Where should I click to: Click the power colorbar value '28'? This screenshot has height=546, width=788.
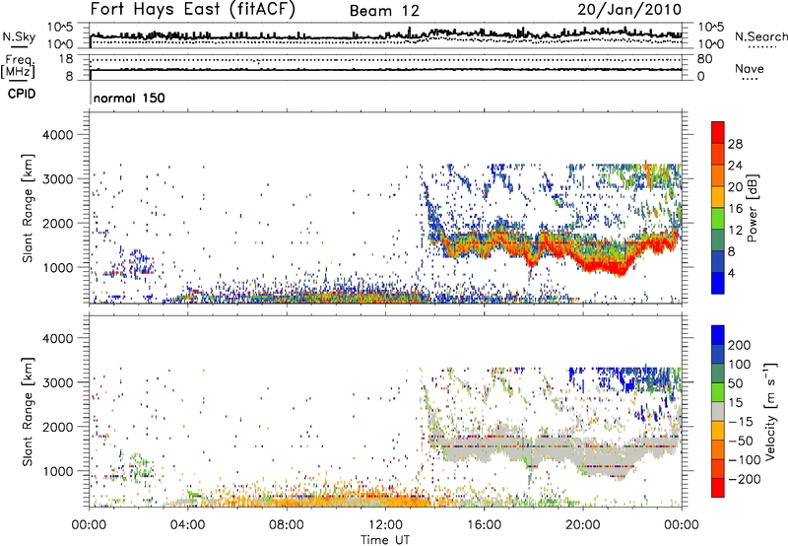[735, 144]
